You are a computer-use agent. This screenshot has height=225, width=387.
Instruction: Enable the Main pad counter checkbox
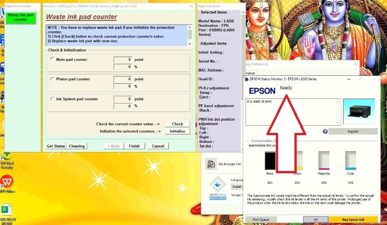click(52, 59)
